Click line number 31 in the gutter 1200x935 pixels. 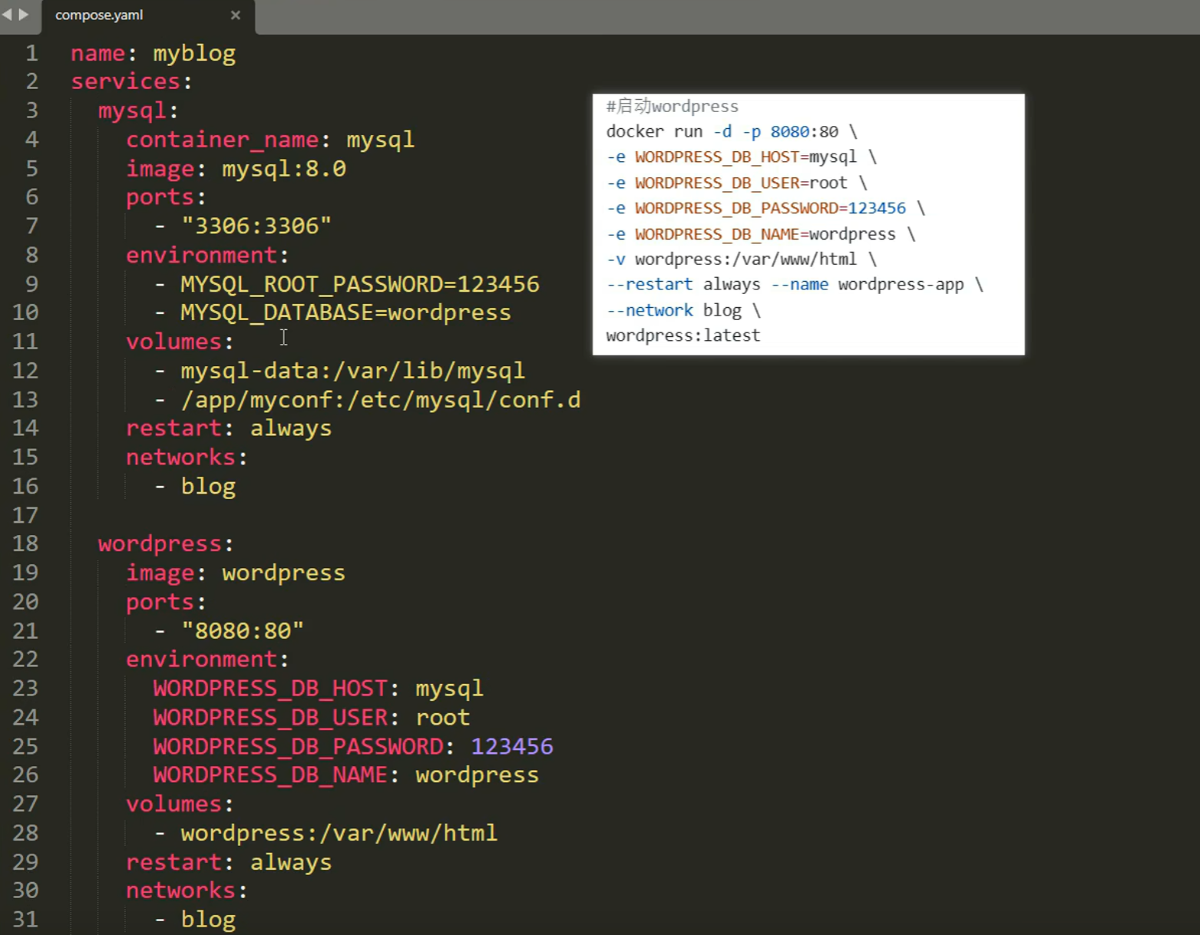click(25, 919)
